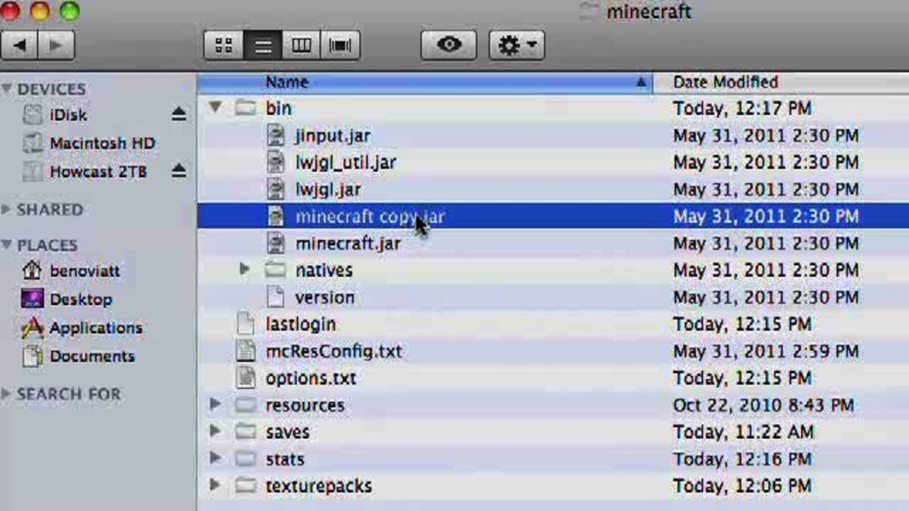Open Applications in the sidebar
This screenshot has width=909, height=511.
(x=95, y=328)
